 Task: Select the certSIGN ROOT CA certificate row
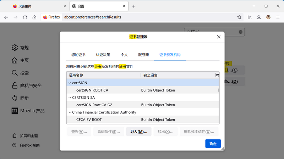[x=92, y=90]
